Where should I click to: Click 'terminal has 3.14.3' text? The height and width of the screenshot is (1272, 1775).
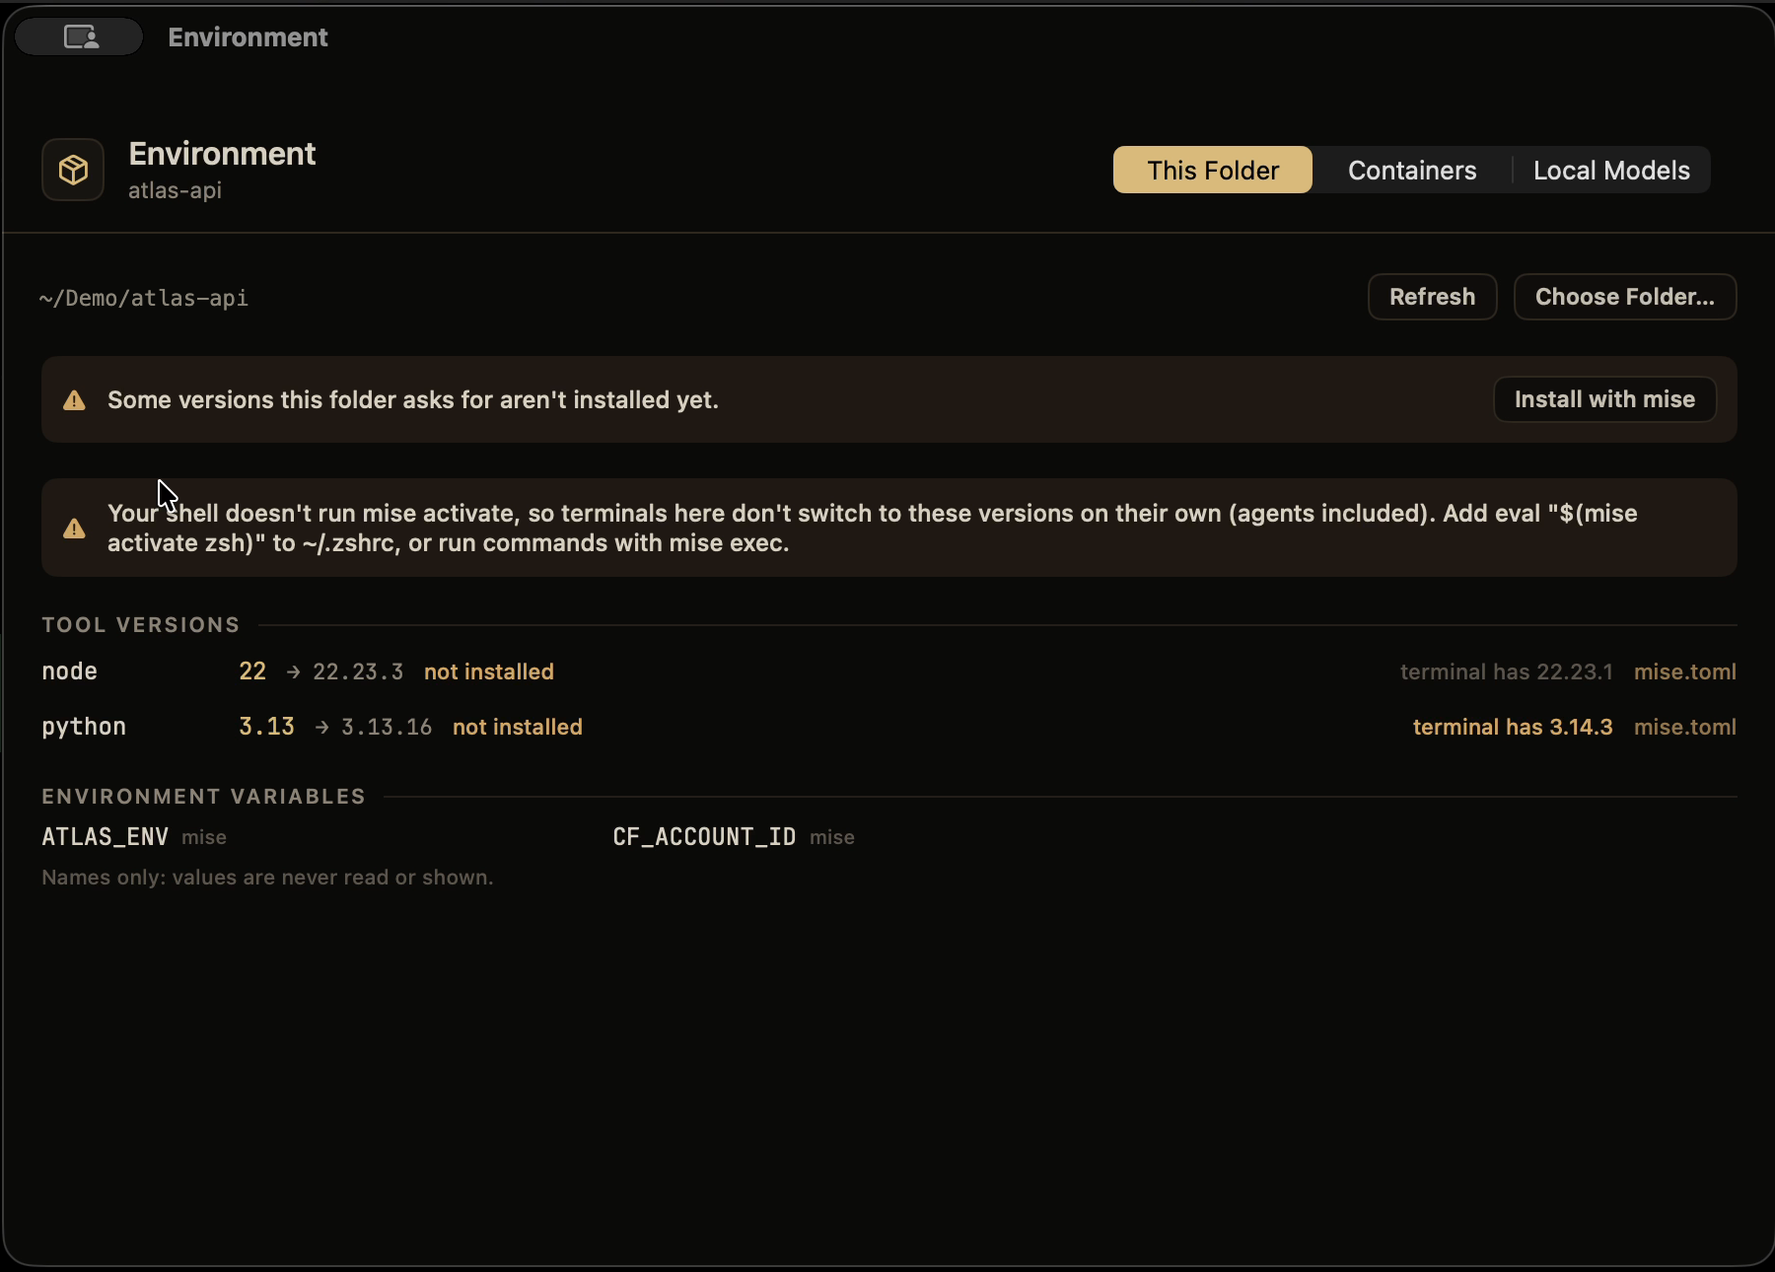tap(1513, 727)
